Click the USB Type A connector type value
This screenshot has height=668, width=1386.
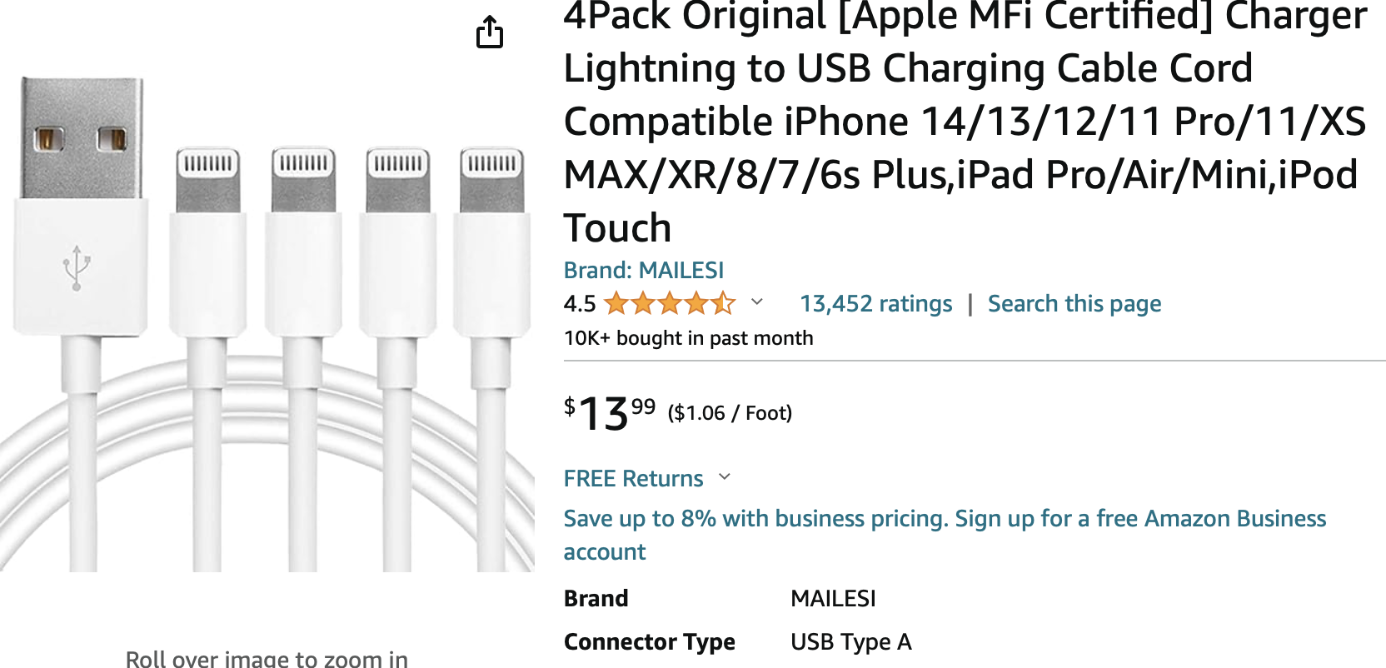(x=850, y=642)
